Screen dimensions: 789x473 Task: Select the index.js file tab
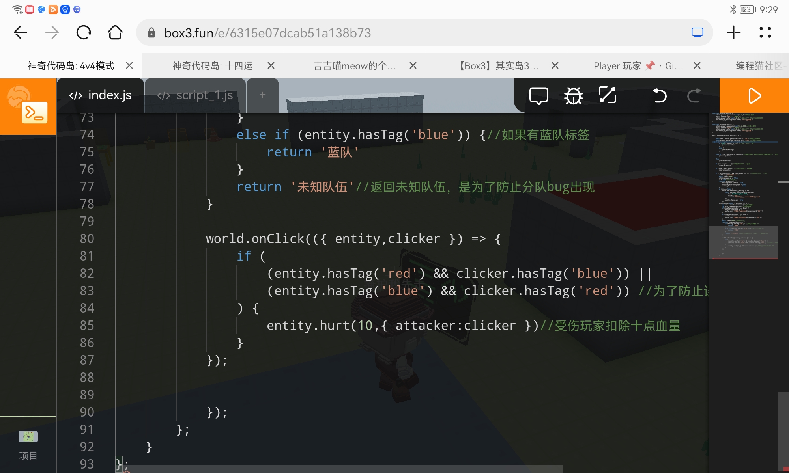(100, 95)
